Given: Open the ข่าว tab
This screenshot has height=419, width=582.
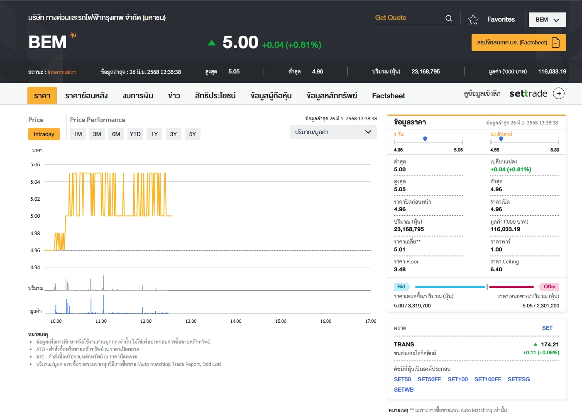Looking at the screenshot, I should [174, 95].
